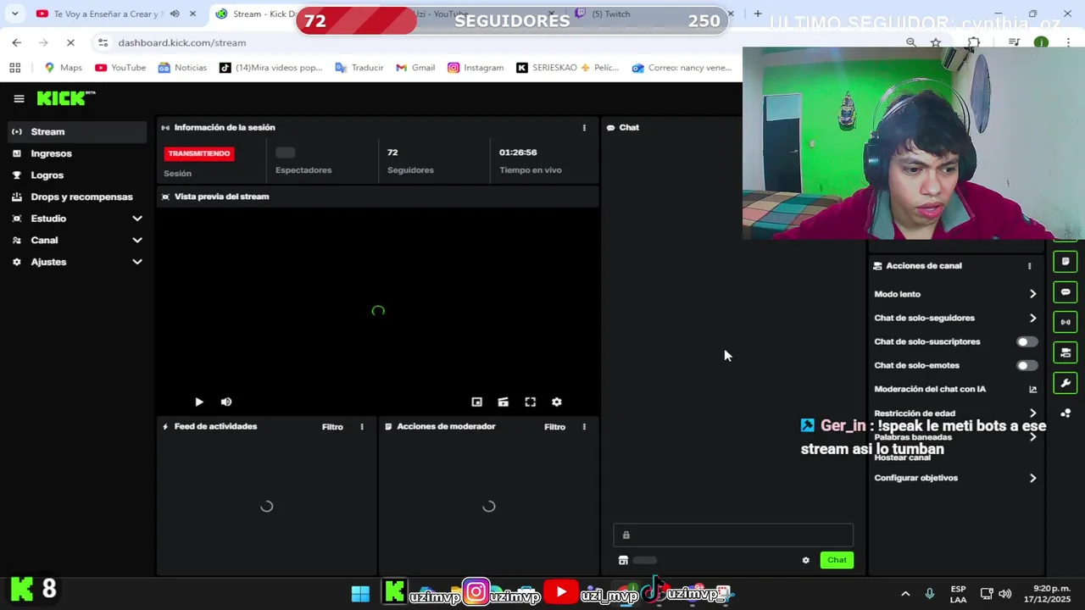Open chat settings gear next to Chat button
Viewport: 1085px width, 610px height.
click(x=806, y=560)
